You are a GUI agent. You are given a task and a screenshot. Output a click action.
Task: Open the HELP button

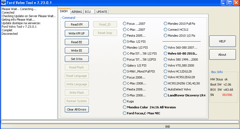222,41
